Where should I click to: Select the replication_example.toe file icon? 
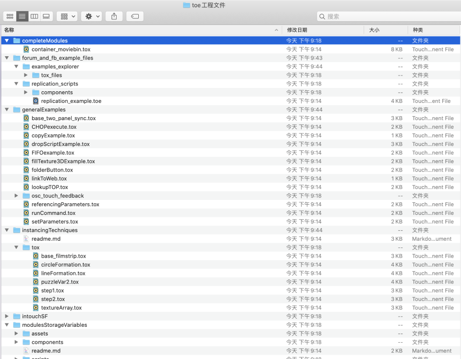click(x=36, y=101)
